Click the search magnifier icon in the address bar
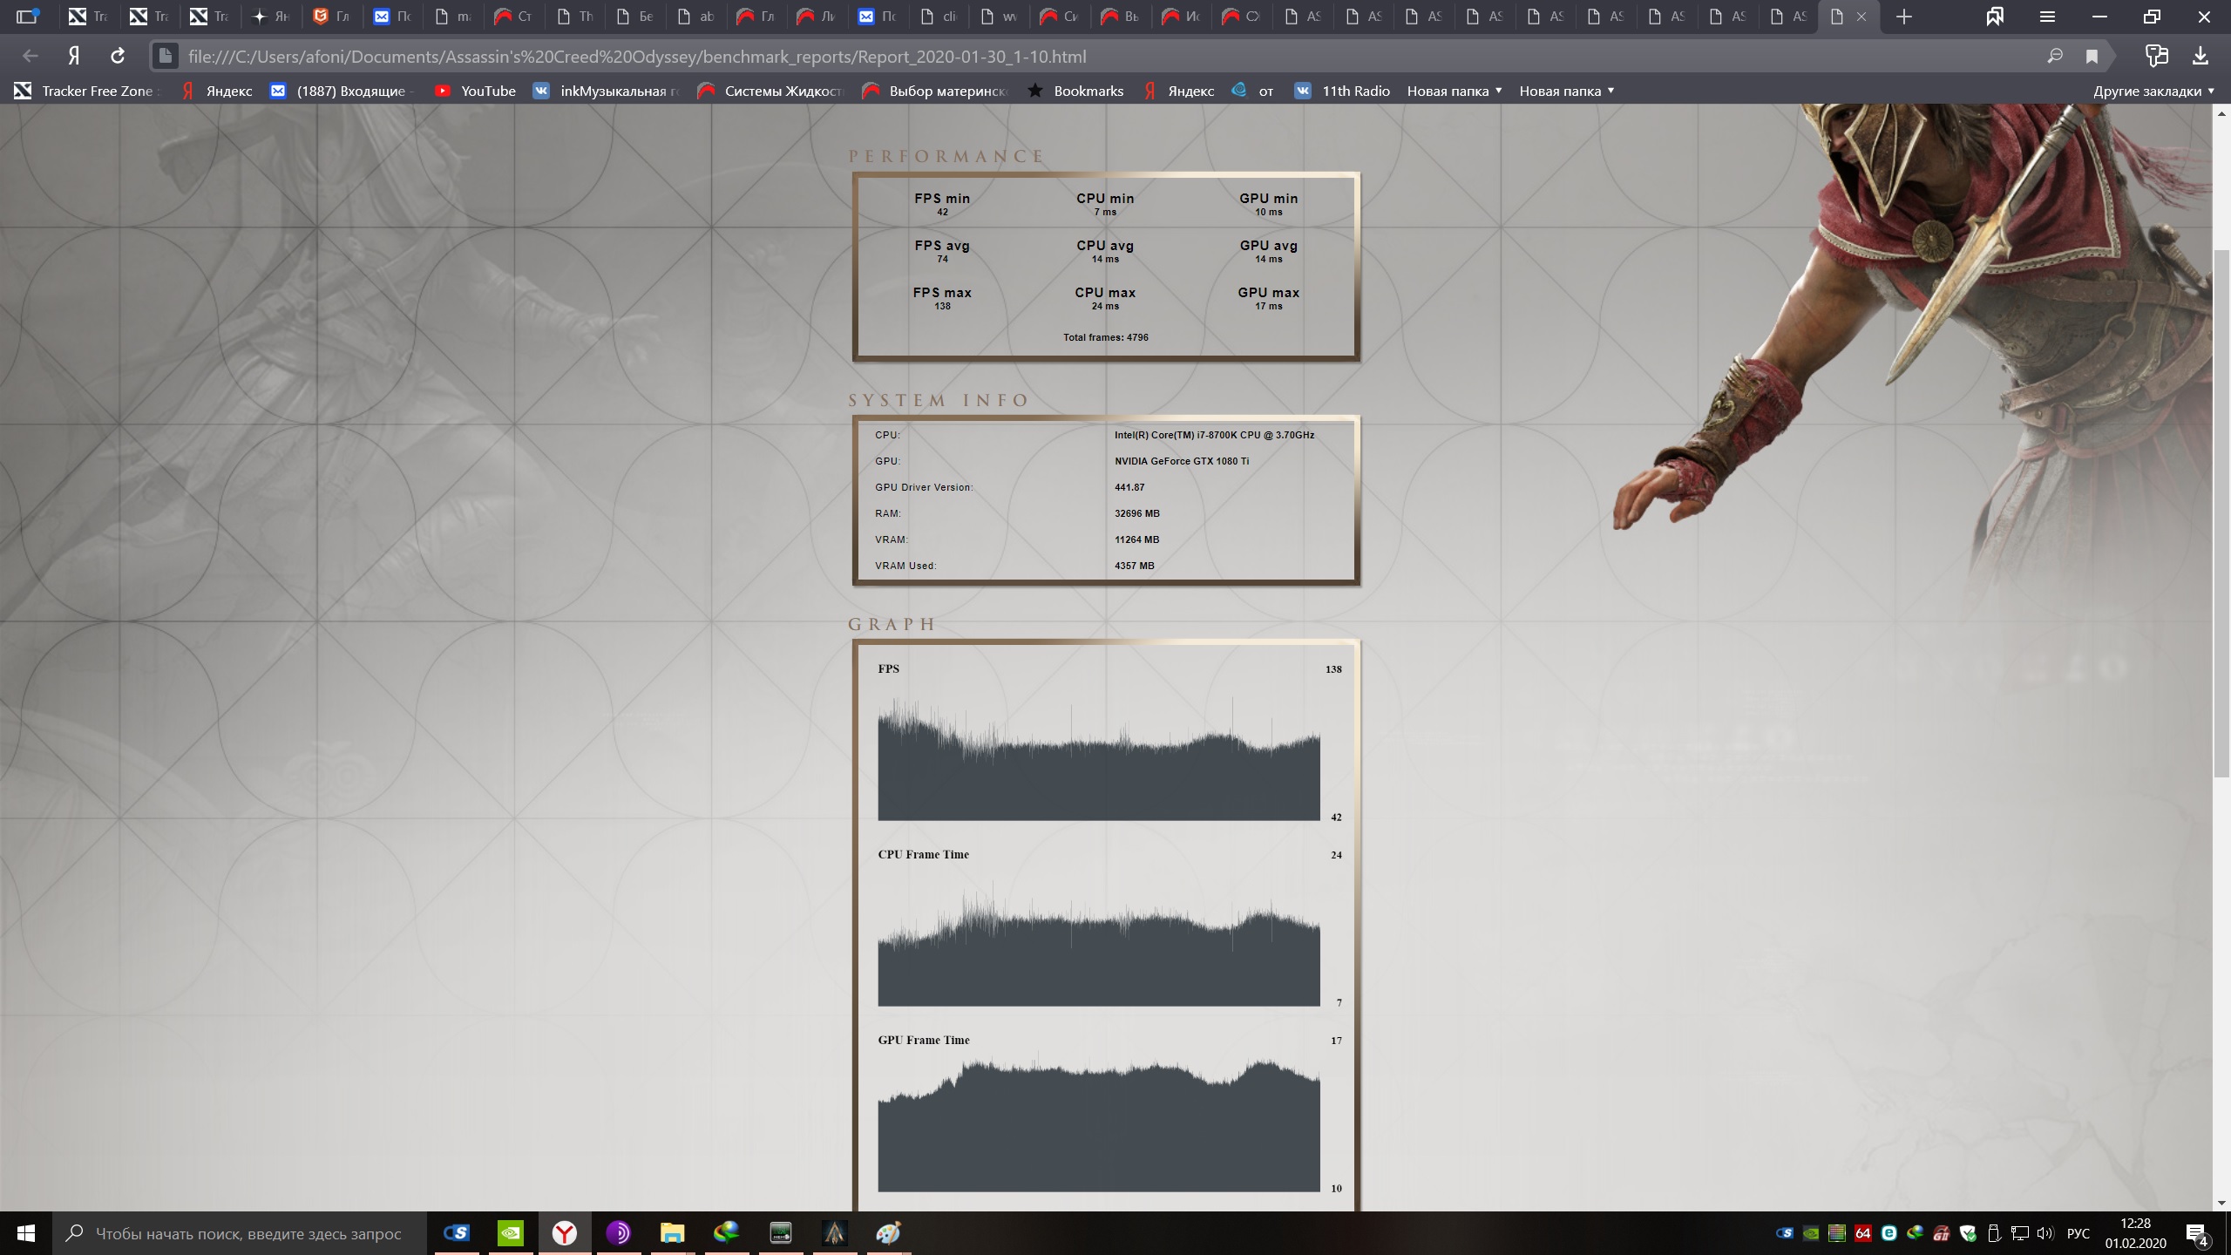This screenshot has height=1255, width=2231. (2055, 57)
